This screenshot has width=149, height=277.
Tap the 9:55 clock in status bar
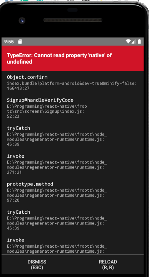coord(9,42)
